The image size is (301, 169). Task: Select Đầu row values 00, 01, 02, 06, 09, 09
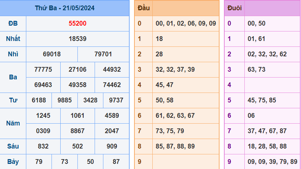click(x=186, y=23)
